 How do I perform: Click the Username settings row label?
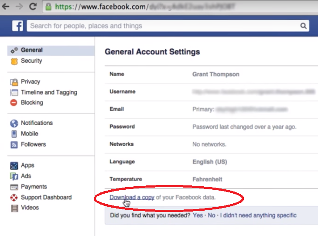[x=123, y=92]
